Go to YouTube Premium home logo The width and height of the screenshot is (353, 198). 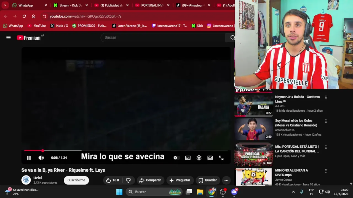(29, 38)
